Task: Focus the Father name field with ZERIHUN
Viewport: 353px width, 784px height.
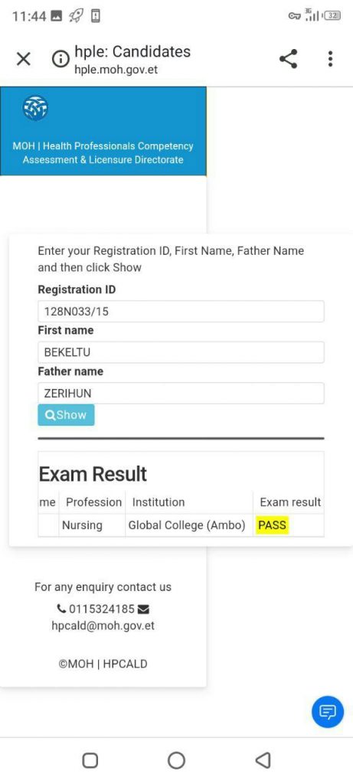Action: (181, 394)
